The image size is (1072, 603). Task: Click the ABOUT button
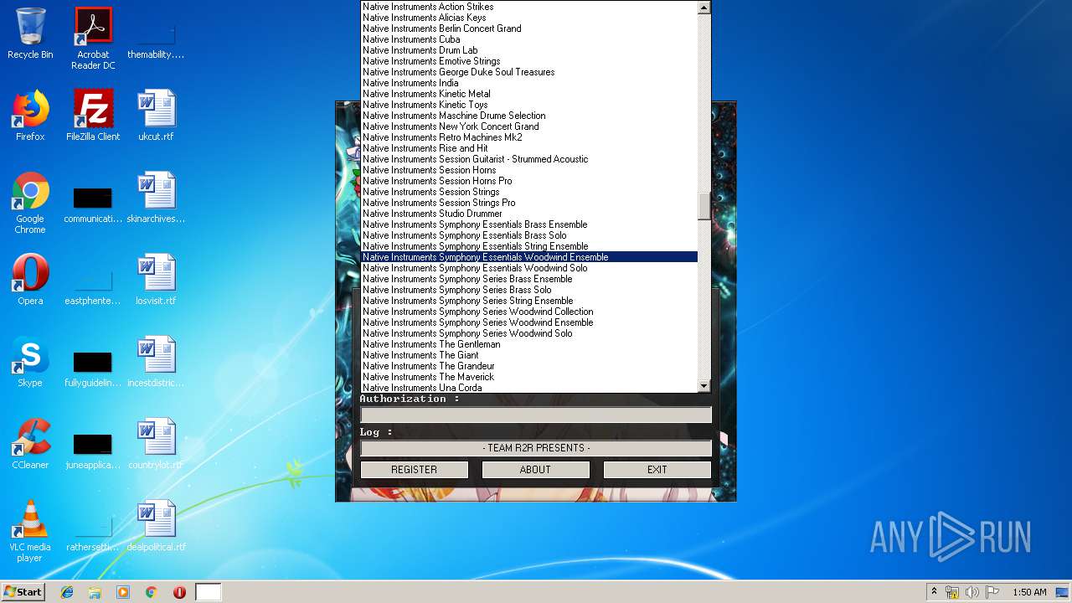[535, 470]
